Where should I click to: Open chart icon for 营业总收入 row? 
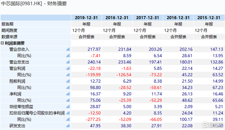pyautogui.click(x=68, y=50)
